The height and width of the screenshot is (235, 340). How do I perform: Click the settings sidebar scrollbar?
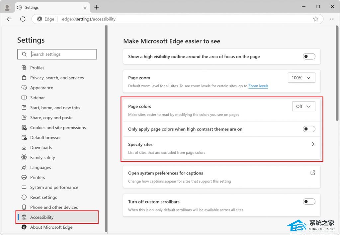point(106,129)
